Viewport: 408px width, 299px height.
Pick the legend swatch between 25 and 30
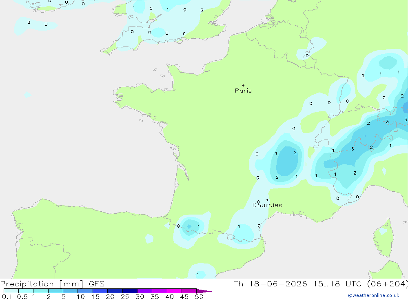point(130,291)
